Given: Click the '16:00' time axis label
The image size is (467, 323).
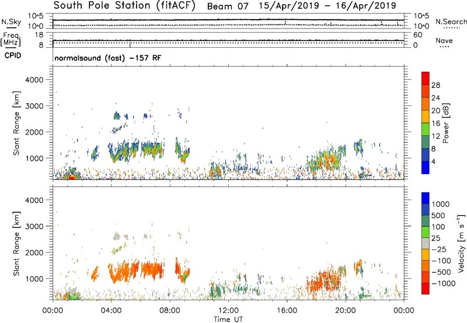Looking at the screenshot, I should pos(287,311).
